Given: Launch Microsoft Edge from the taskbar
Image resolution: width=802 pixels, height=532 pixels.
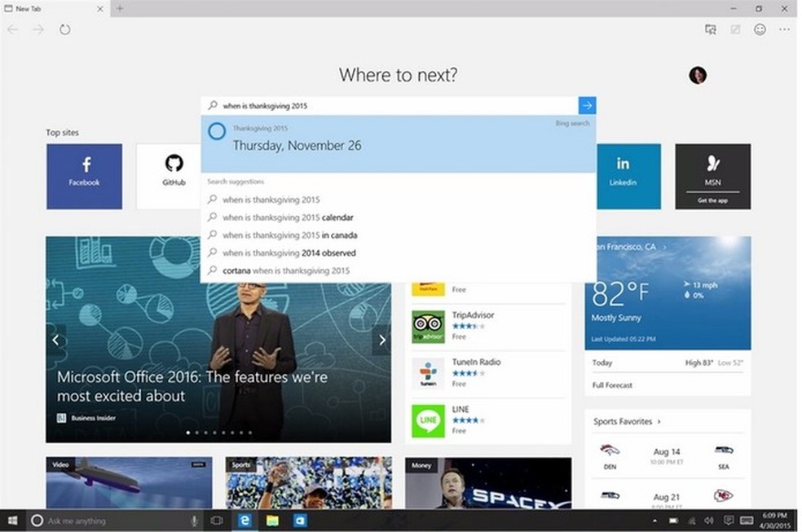Looking at the screenshot, I should [x=244, y=520].
